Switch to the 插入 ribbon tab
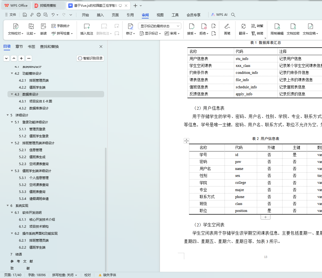This screenshot has width=322, height=278. click(100, 15)
